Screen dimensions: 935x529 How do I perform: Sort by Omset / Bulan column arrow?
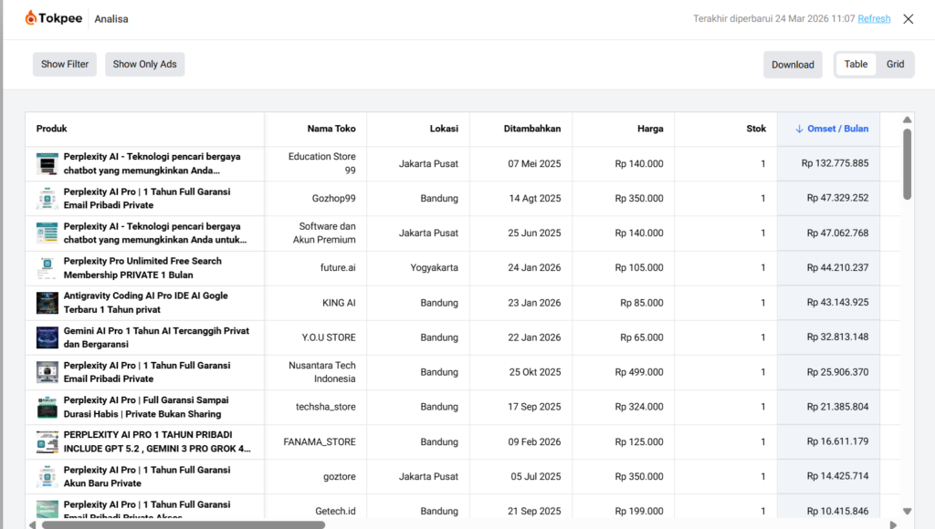pos(799,130)
